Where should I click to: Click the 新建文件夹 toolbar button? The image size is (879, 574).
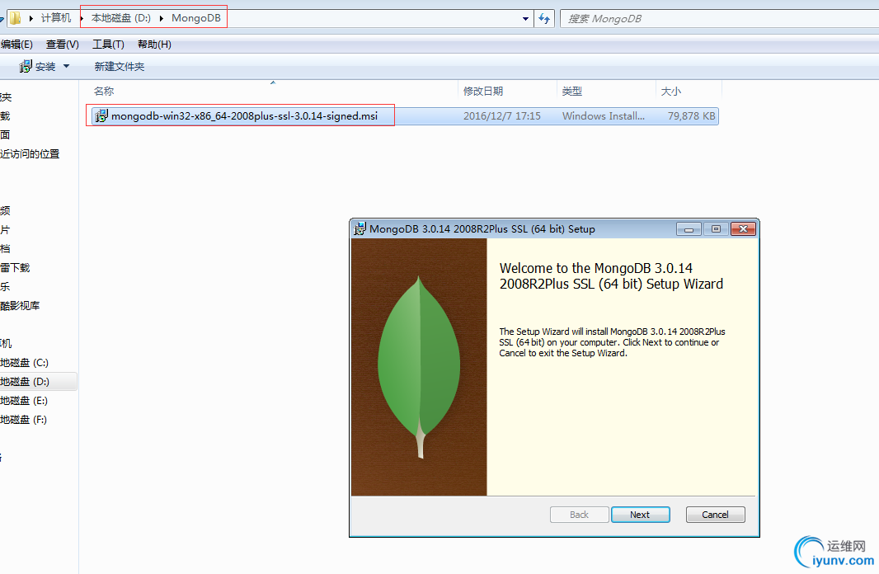[120, 67]
